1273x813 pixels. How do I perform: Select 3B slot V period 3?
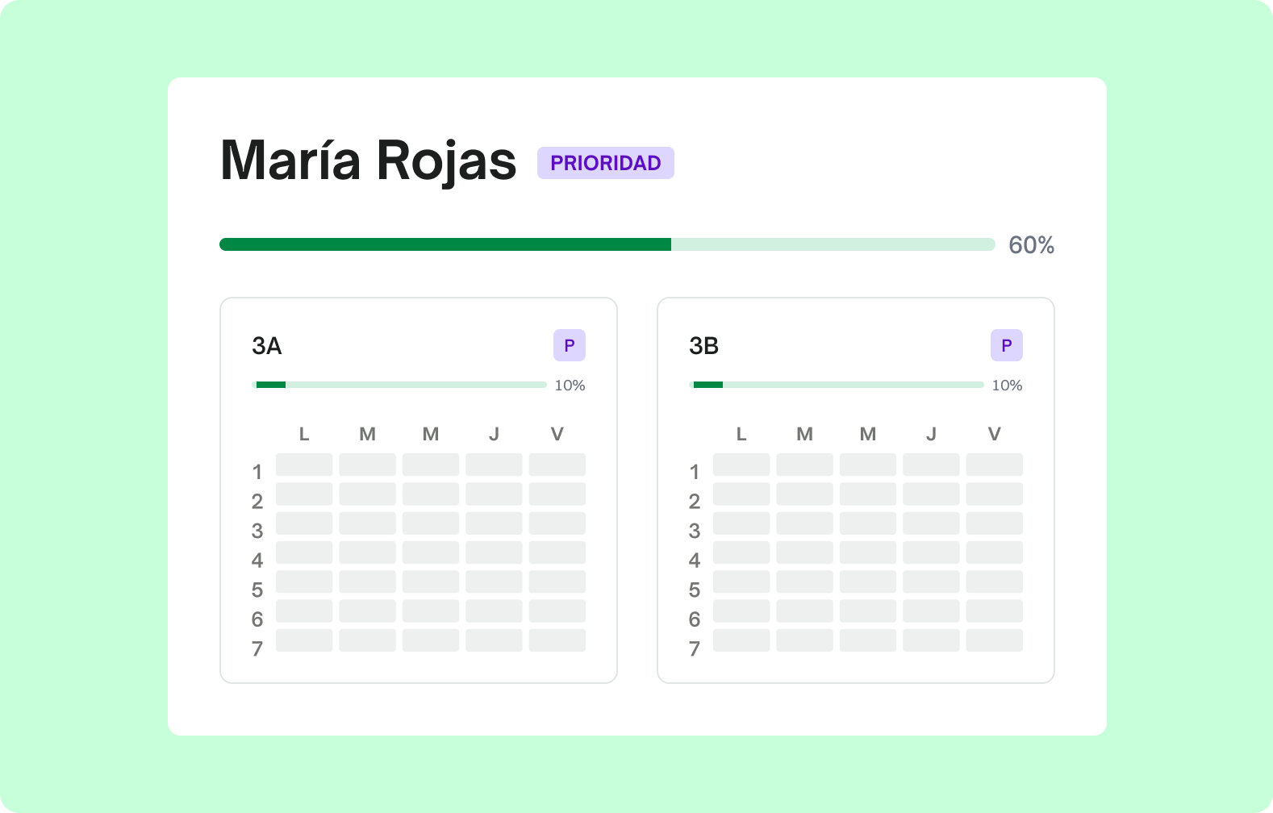995,523
